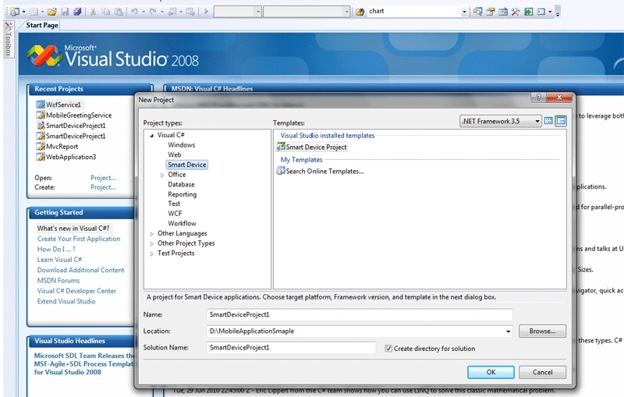This screenshot has width=624, height=397.
Task: Click the Start Page toolbar icon
Action: point(529,12)
